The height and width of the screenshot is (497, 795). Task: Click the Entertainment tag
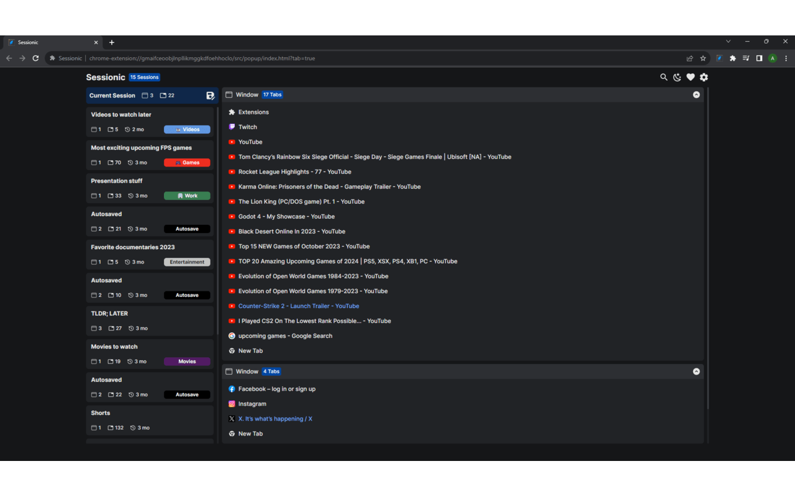click(x=187, y=262)
